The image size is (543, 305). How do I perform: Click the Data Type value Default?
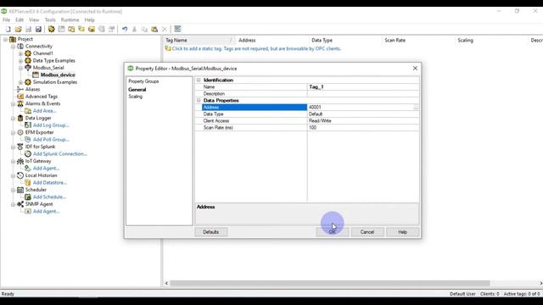coord(363,114)
